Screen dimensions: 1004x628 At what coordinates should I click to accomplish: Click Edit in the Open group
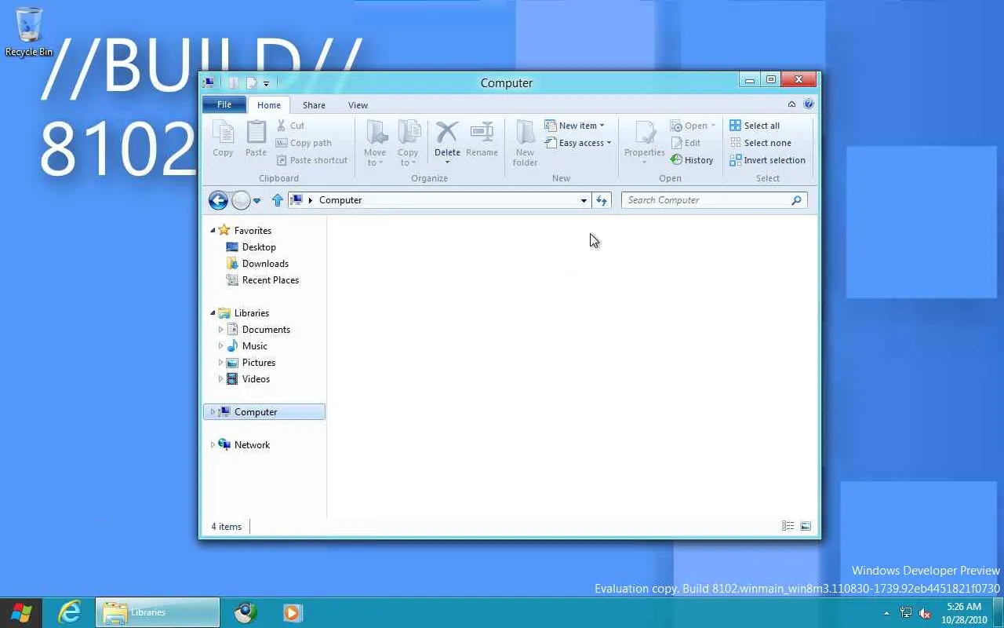[686, 143]
